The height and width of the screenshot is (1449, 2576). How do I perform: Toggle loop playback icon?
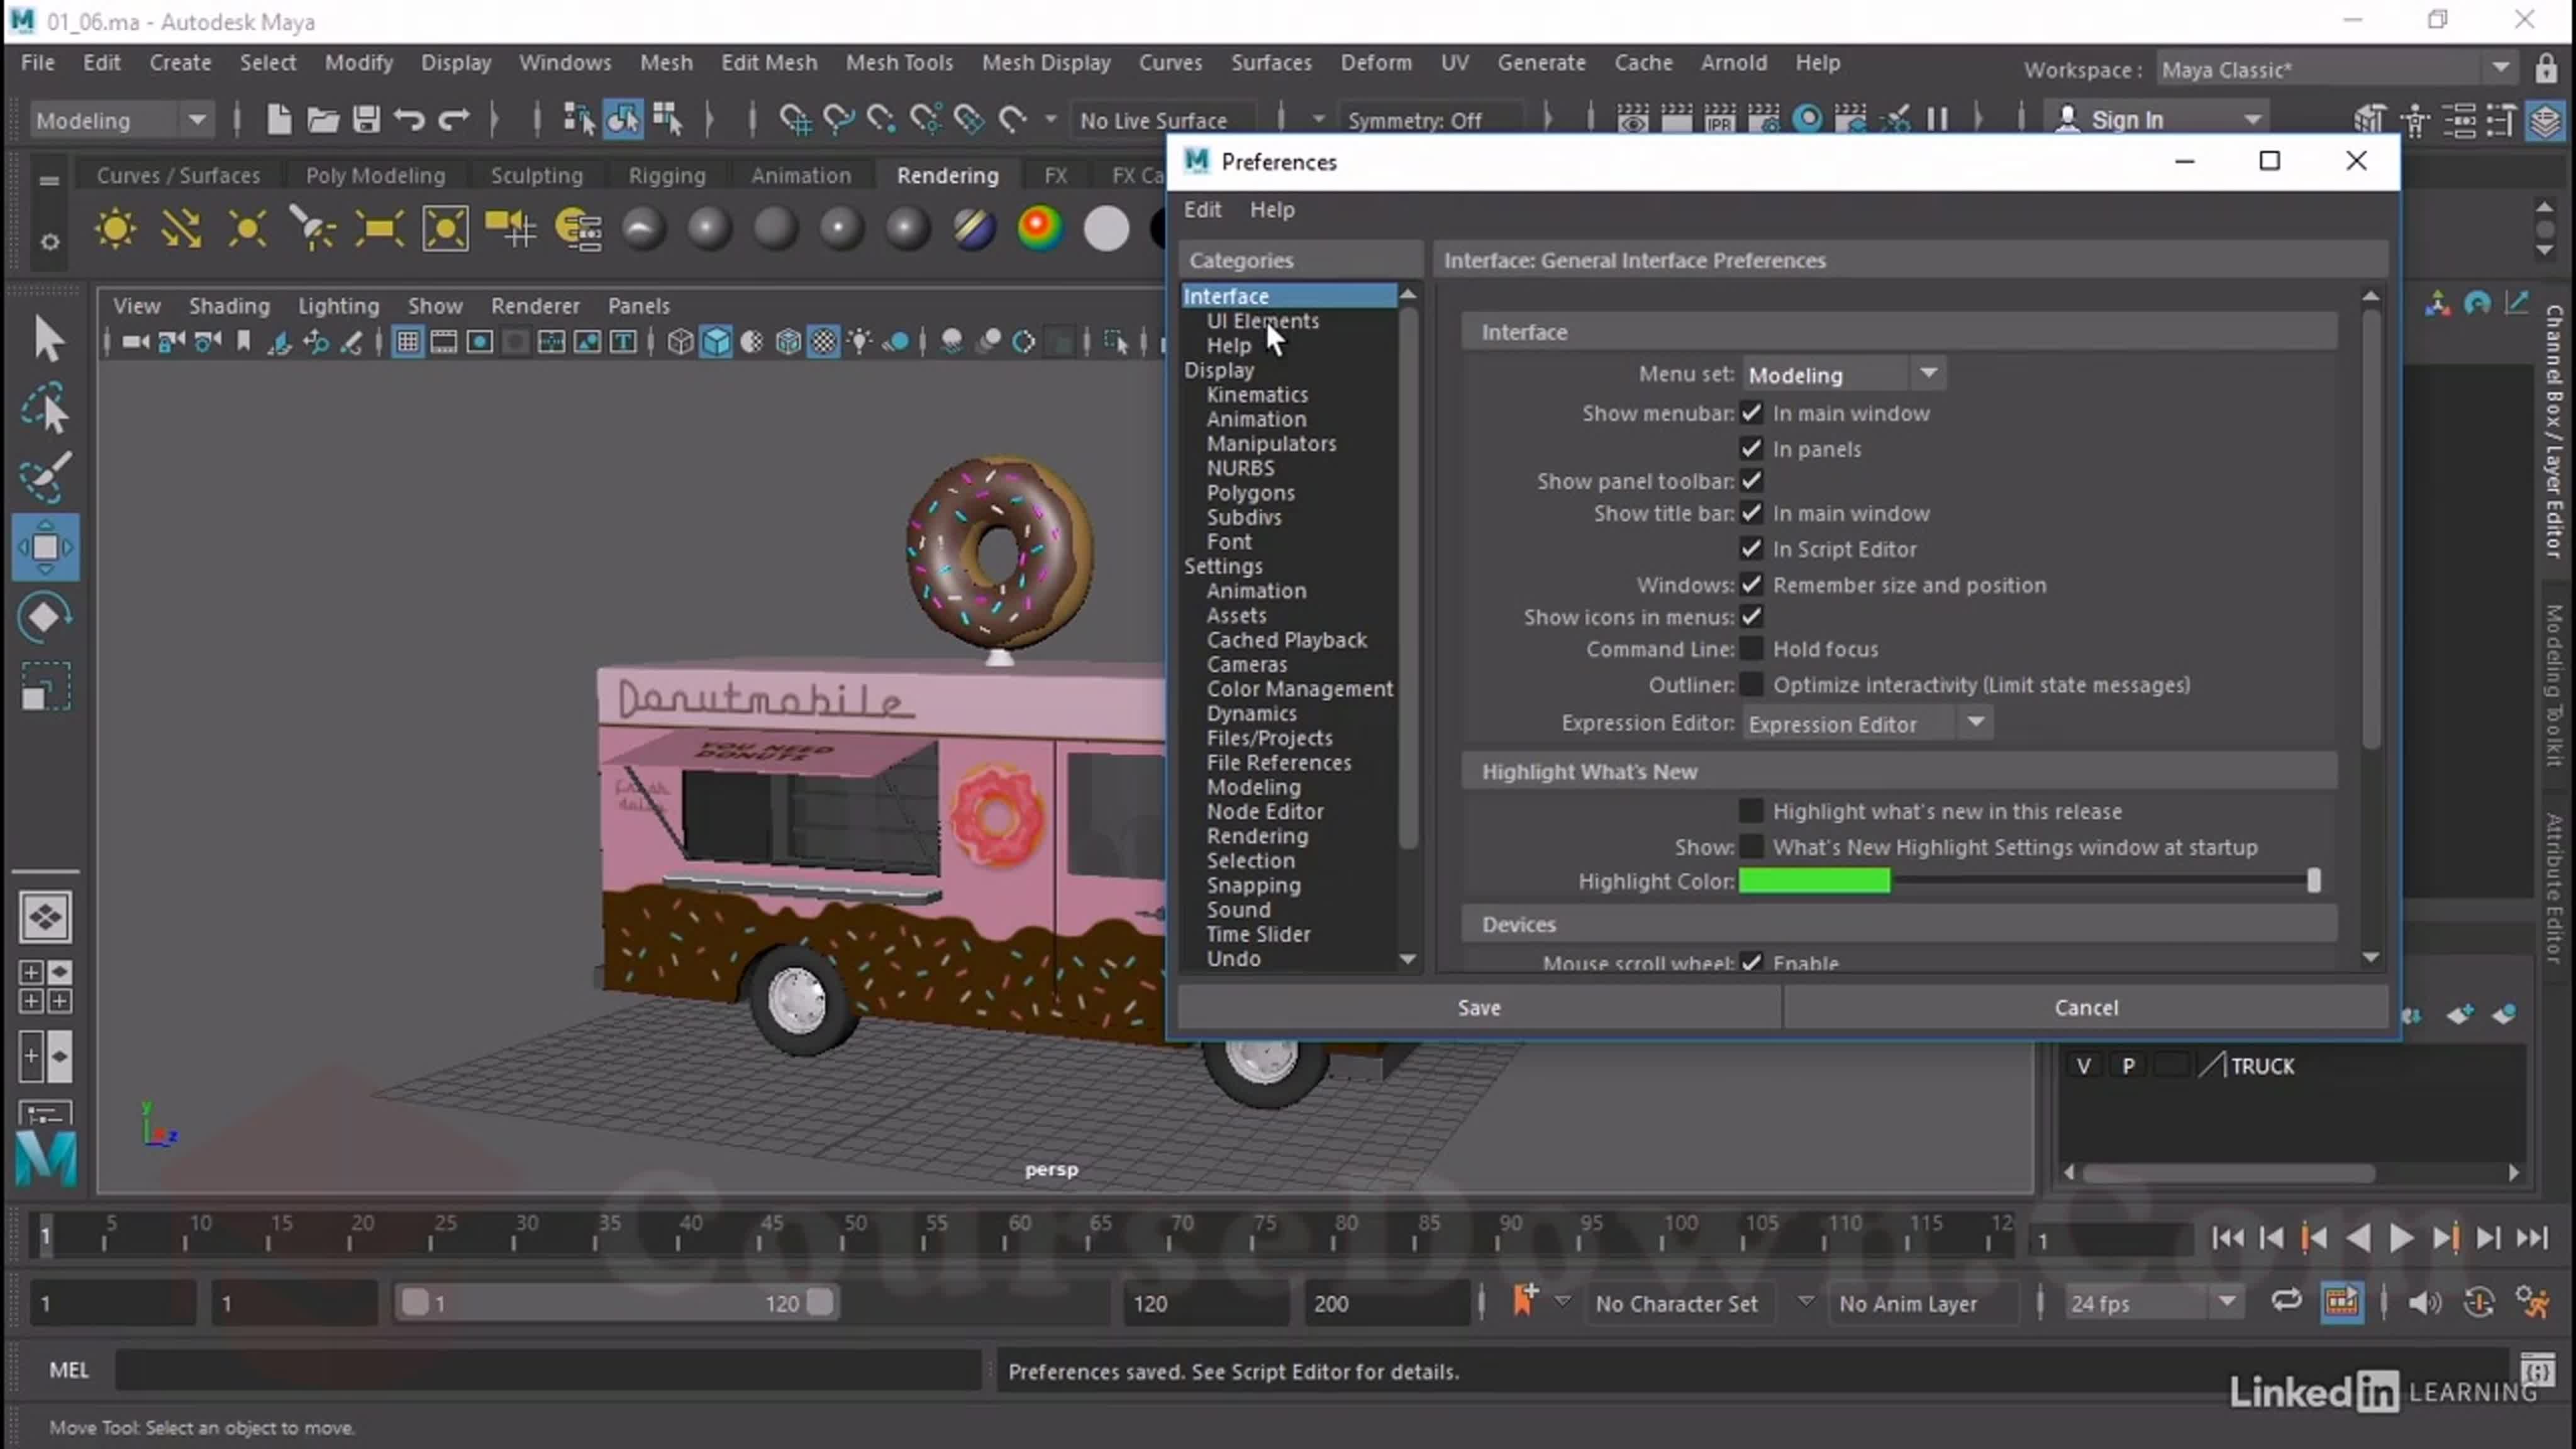click(x=2286, y=1301)
